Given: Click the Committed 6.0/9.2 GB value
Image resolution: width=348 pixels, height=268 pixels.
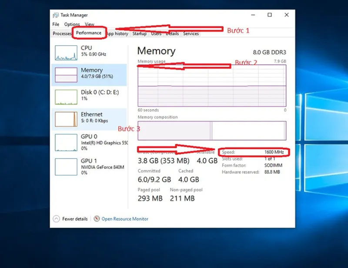Looking at the screenshot, I should click(x=154, y=180).
